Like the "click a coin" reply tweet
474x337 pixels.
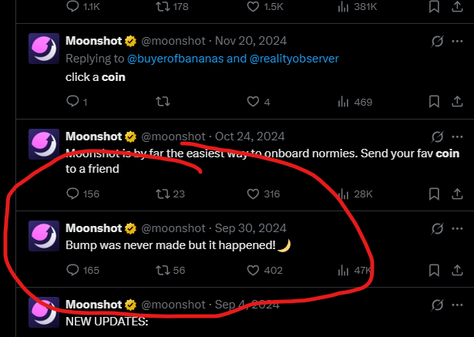[253, 102]
